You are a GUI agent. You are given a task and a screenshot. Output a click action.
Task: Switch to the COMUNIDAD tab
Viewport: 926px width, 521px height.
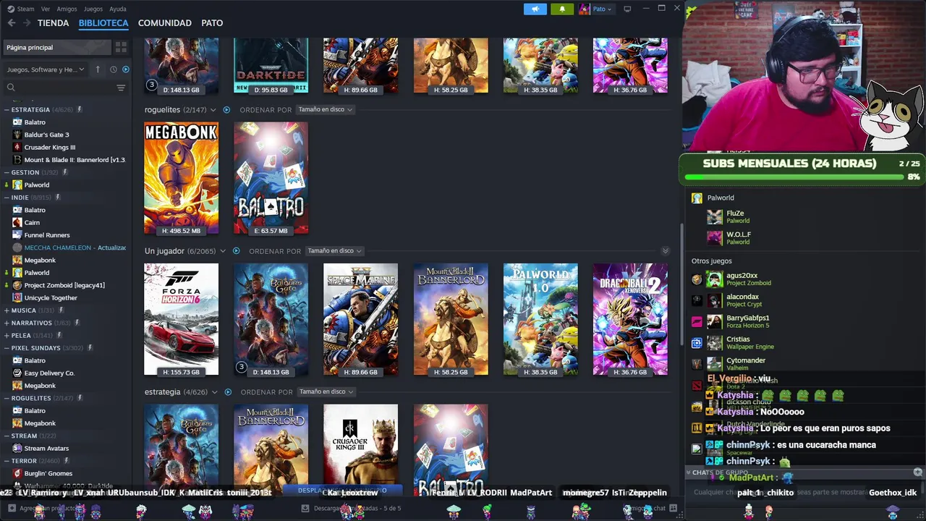(165, 23)
